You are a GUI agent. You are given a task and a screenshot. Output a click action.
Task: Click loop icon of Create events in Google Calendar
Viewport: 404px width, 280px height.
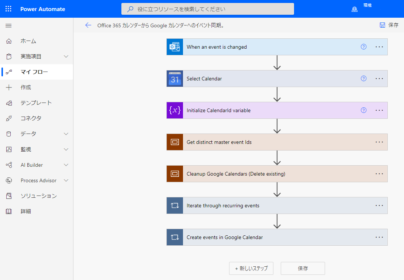[175, 237]
